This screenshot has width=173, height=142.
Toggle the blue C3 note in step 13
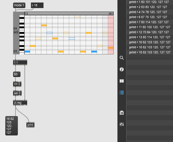tap(94, 52)
